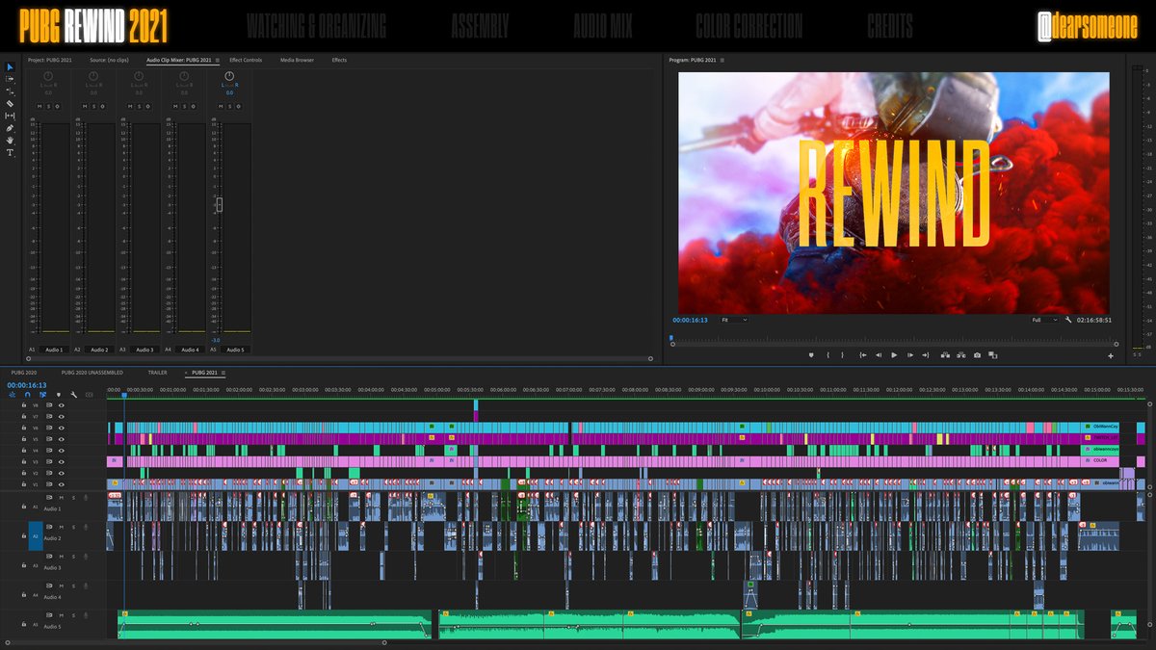Image resolution: width=1156 pixels, height=650 pixels.
Task: Toggle insert sequences as nests icon
Action: tap(12, 395)
